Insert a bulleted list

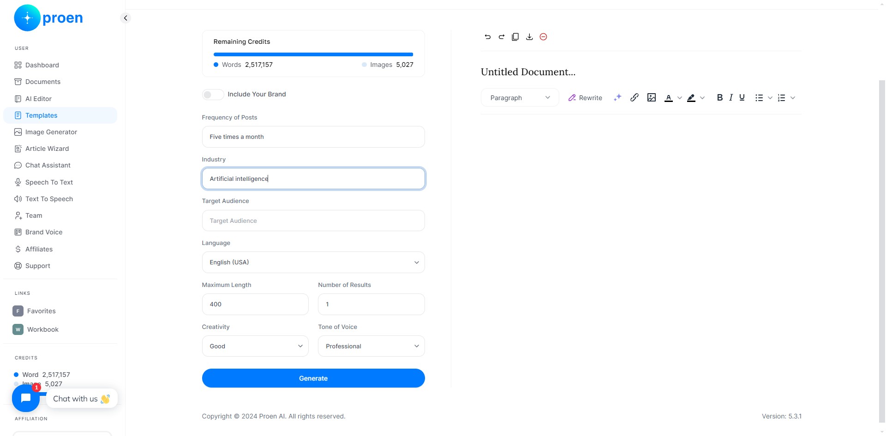click(759, 98)
